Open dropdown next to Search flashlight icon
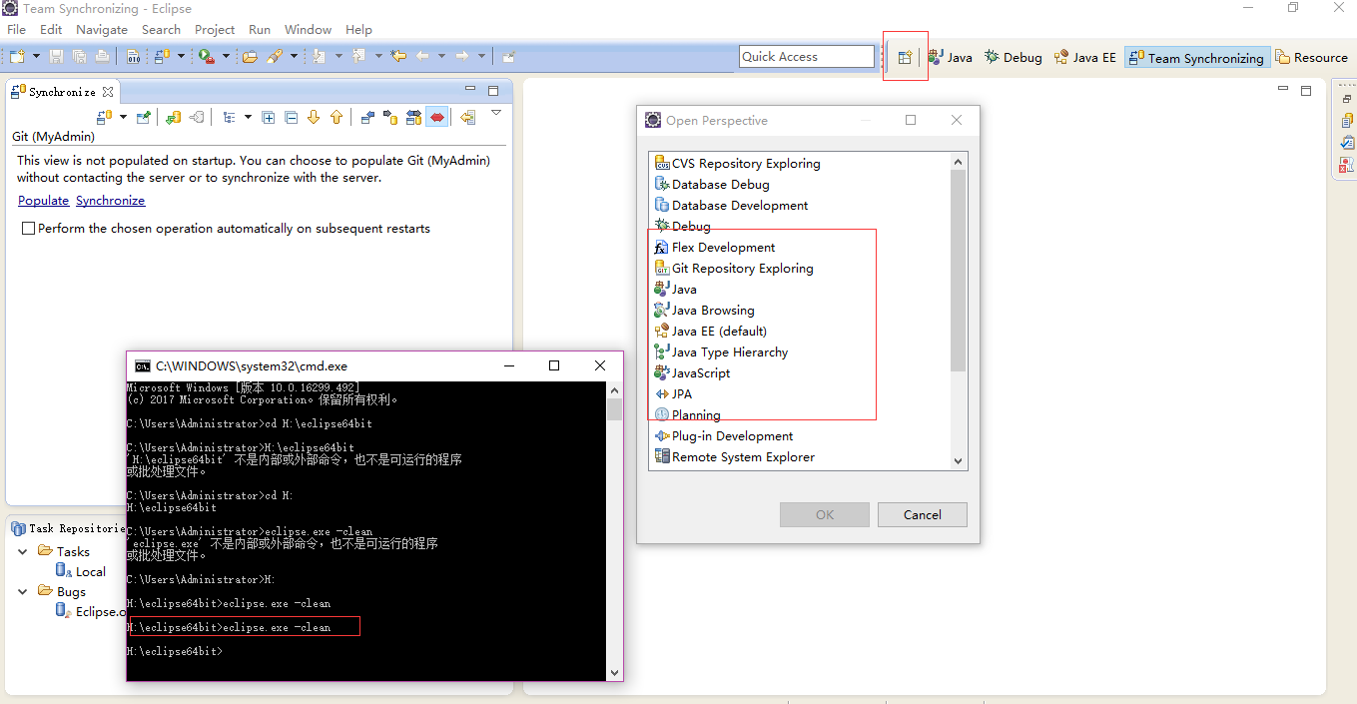The image size is (1357, 704). tap(294, 57)
